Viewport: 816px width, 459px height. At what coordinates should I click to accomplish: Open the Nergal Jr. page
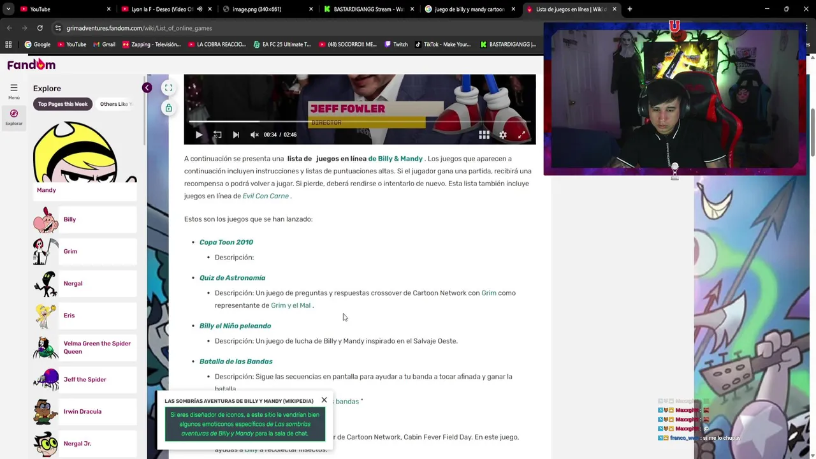coord(85,443)
